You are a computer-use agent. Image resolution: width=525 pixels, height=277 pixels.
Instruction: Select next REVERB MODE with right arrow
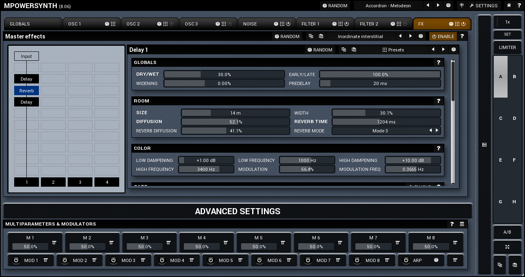click(437, 131)
